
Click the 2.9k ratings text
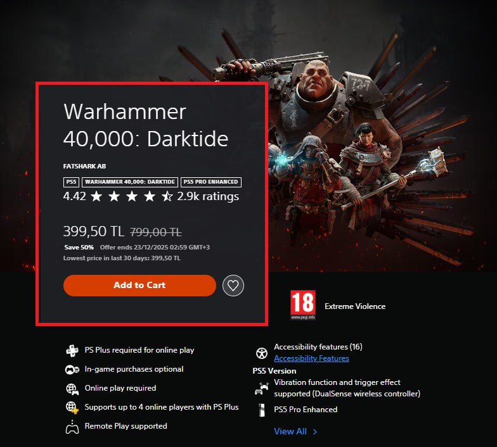(x=208, y=196)
